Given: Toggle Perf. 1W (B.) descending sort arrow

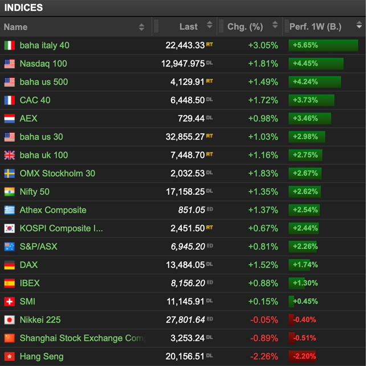Looking at the screenshot, I should point(359,25).
